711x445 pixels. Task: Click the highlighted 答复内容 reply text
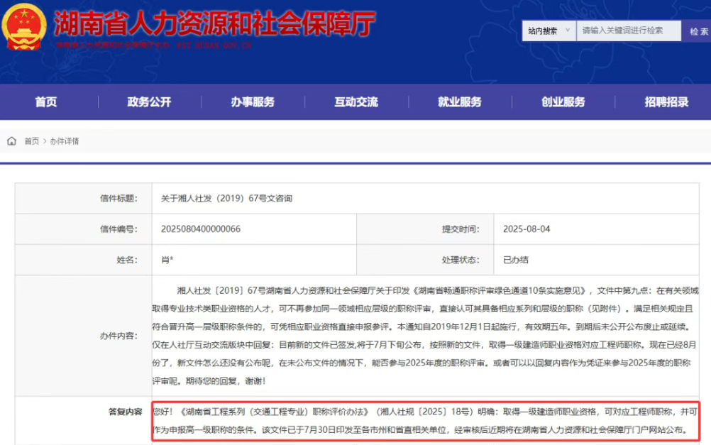point(426,420)
